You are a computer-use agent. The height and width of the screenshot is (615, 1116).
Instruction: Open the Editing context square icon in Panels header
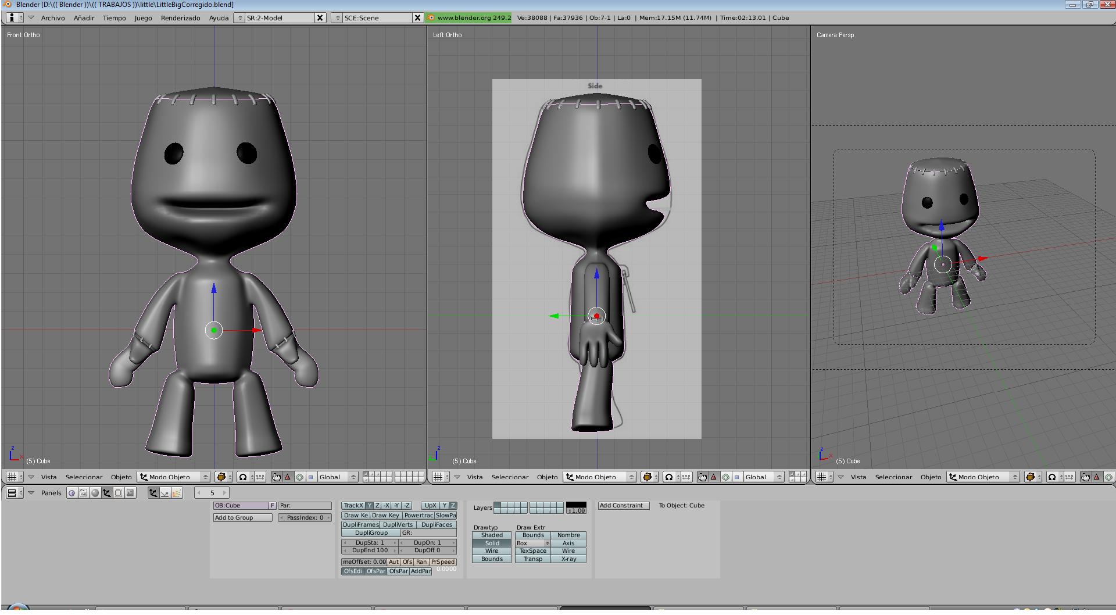119,493
